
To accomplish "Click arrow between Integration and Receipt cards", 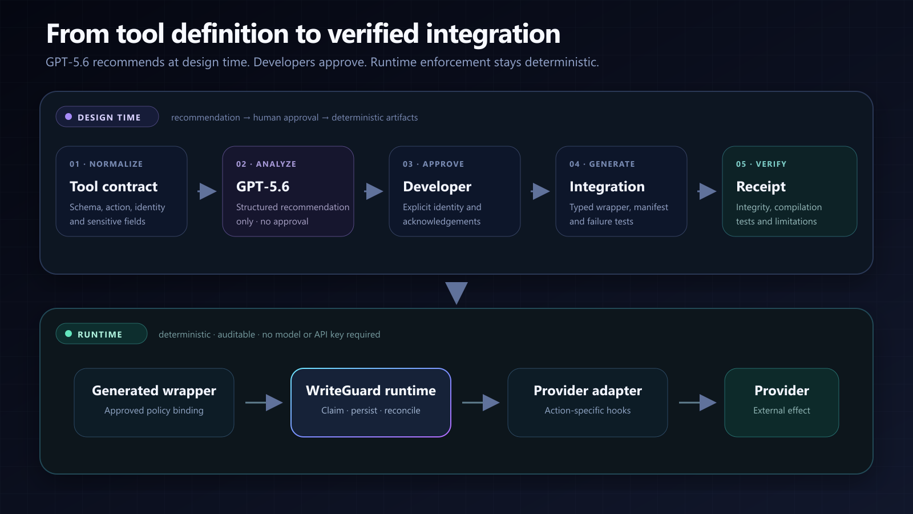I will (x=707, y=191).
